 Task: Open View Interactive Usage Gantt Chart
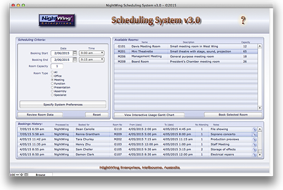(149, 115)
